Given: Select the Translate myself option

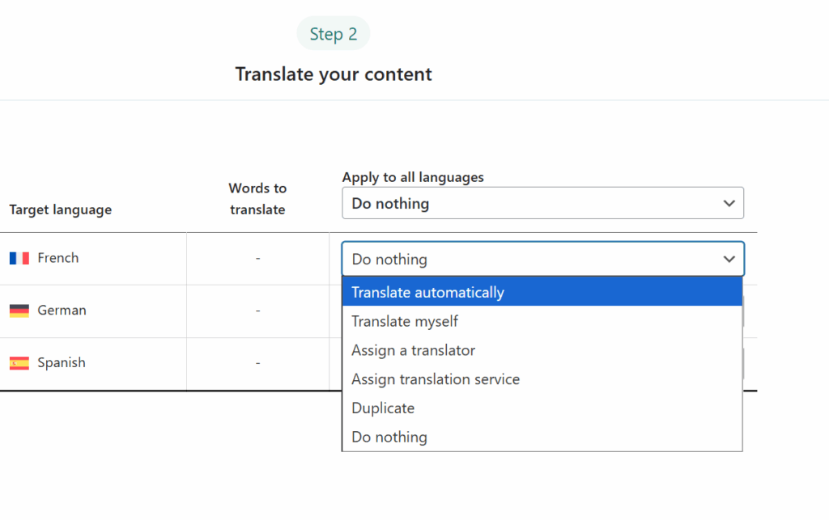Looking at the screenshot, I should pyautogui.click(x=542, y=321).
